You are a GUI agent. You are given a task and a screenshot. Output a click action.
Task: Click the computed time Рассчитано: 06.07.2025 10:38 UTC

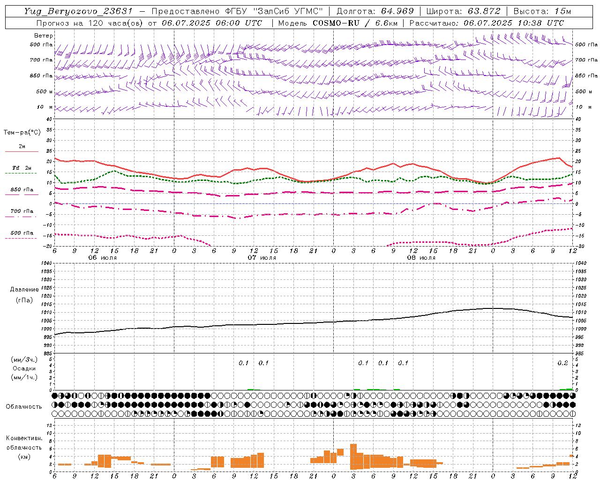487,23
